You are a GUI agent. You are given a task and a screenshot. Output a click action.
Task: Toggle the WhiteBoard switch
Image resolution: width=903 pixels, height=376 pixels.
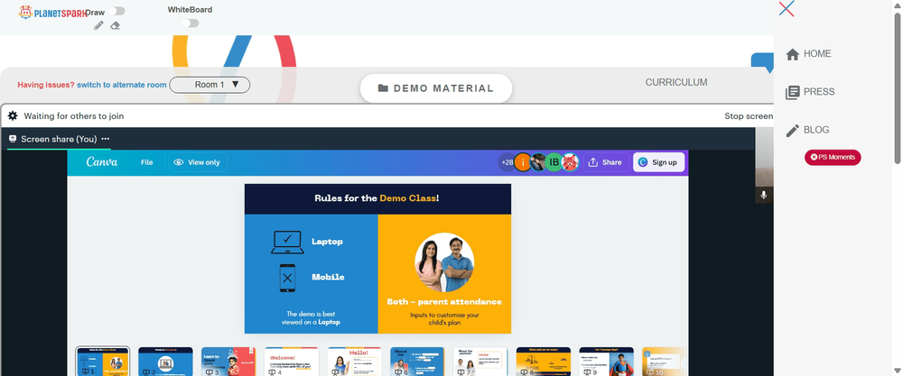(x=190, y=23)
